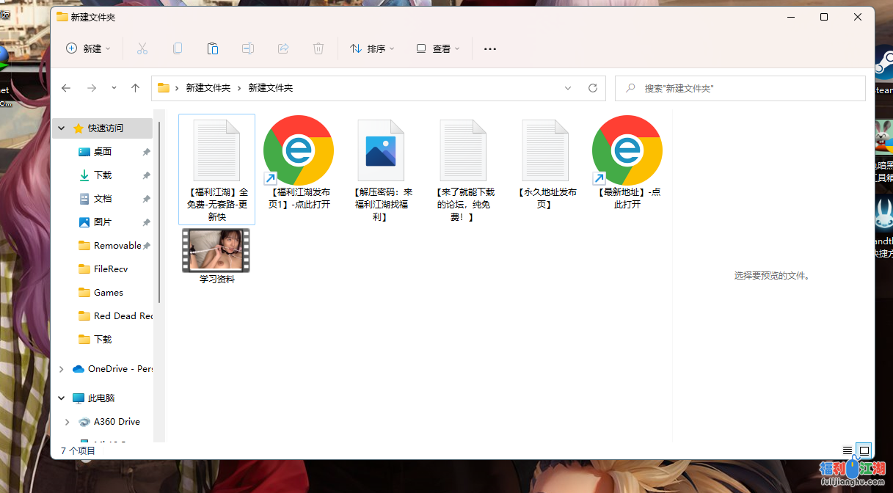Click the Delete trash can icon

coord(318,48)
